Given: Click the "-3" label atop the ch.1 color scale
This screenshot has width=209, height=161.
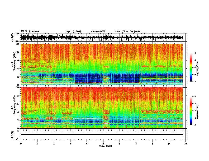Looking at the screenshot, I should [194, 53].
